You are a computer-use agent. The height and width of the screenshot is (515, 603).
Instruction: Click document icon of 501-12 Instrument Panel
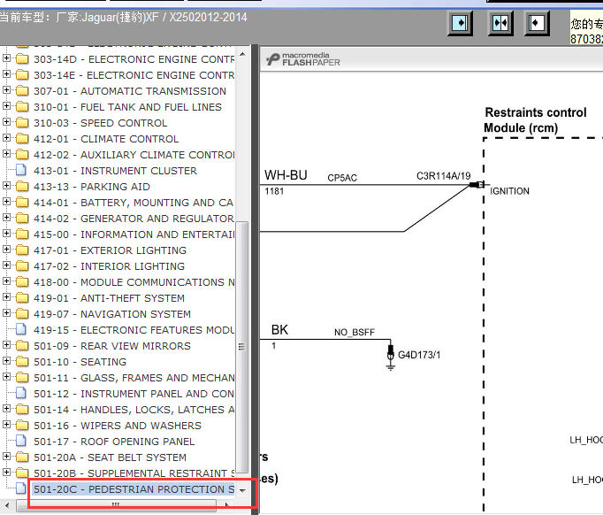pos(21,394)
